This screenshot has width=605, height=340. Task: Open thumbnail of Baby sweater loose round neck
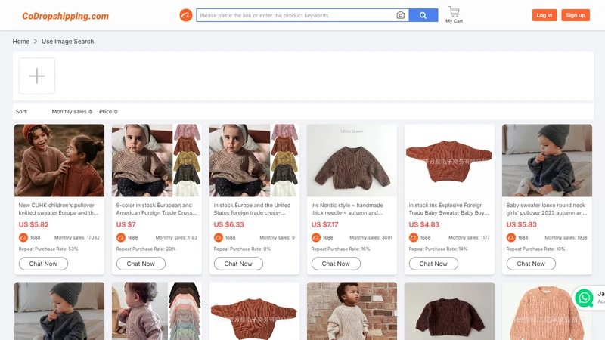pos(547,160)
